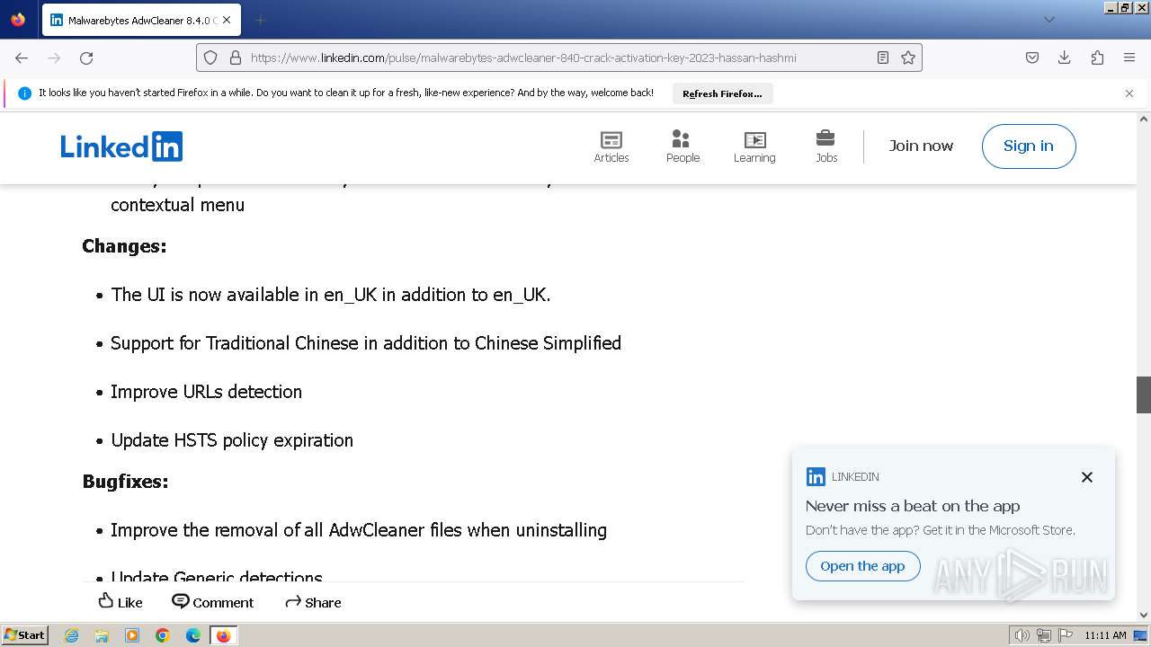The width and height of the screenshot is (1151, 647).
Task: Open the volume control in tray
Action: coord(1022,635)
